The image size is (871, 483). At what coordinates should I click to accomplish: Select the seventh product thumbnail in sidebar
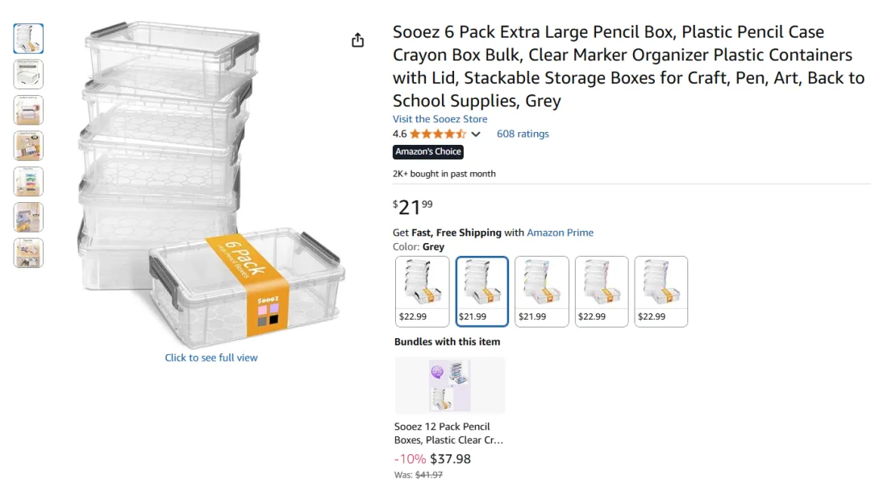(28, 253)
